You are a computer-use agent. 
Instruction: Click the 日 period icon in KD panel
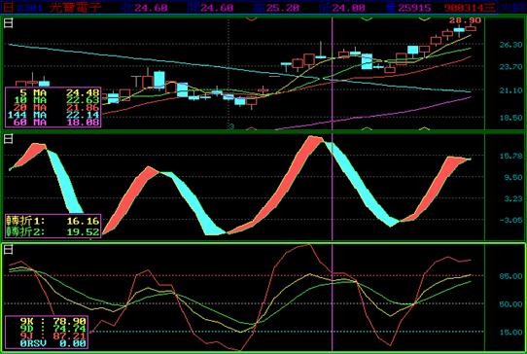click(9, 249)
